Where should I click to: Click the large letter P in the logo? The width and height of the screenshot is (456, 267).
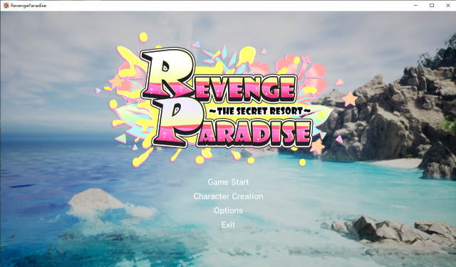pyautogui.click(x=177, y=122)
